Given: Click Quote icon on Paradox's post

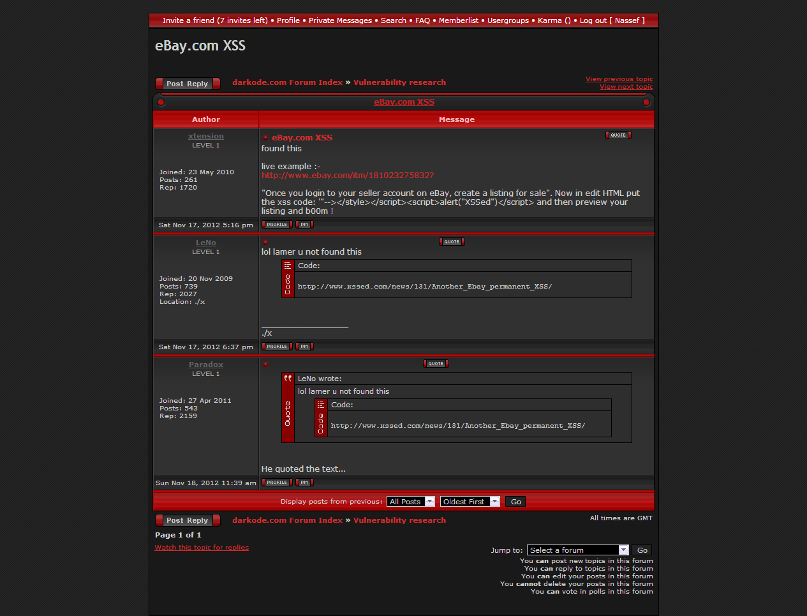Looking at the screenshot, I should [436, 364].
